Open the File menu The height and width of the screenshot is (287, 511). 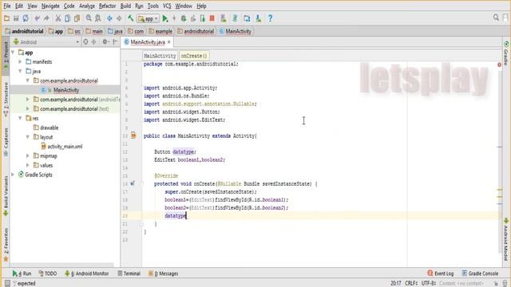coord(7,6)
